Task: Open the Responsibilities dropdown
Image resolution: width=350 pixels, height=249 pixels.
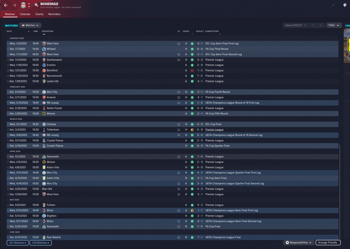Action: [299, 242]
